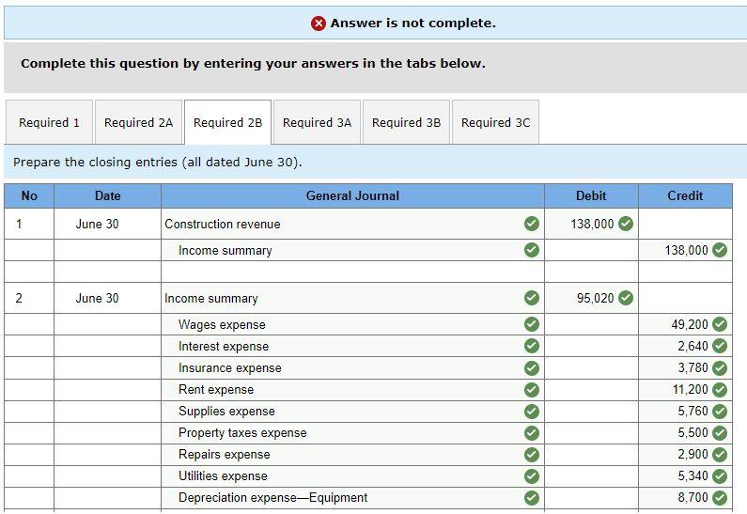Switch to the Required 2A tab
The width and height of the screenshot is (747, 514).
coord(138,122)
